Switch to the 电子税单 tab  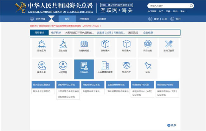coord(56,33)
